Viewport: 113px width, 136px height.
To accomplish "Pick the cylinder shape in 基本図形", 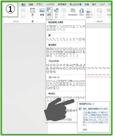I will click(x=54, y=52).
